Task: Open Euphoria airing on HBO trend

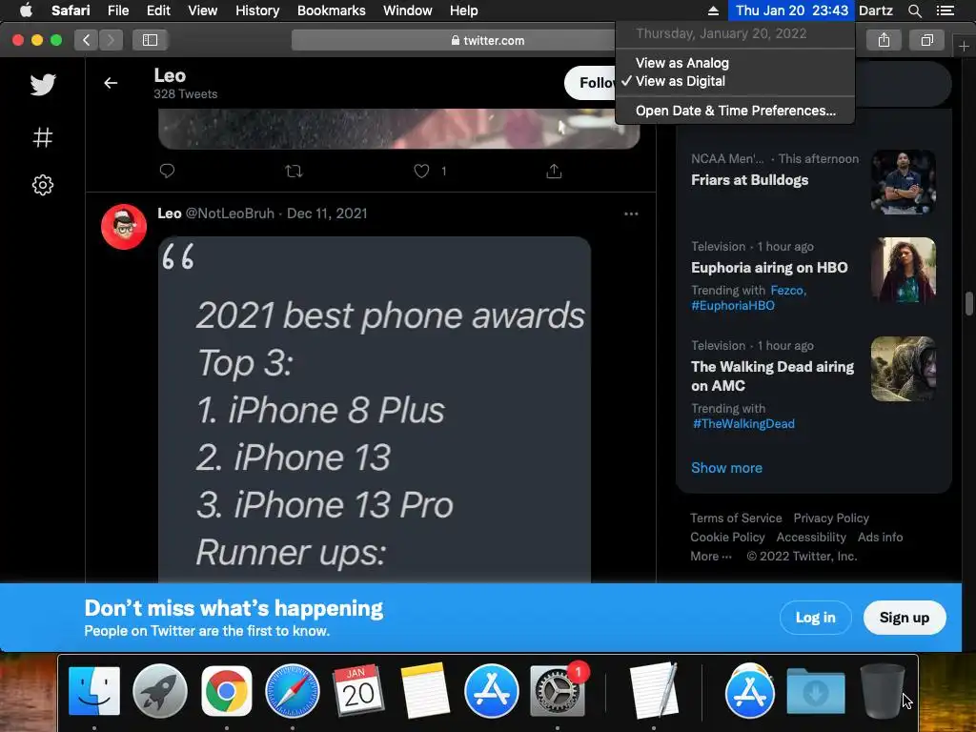Action: (x=769, y=268)
